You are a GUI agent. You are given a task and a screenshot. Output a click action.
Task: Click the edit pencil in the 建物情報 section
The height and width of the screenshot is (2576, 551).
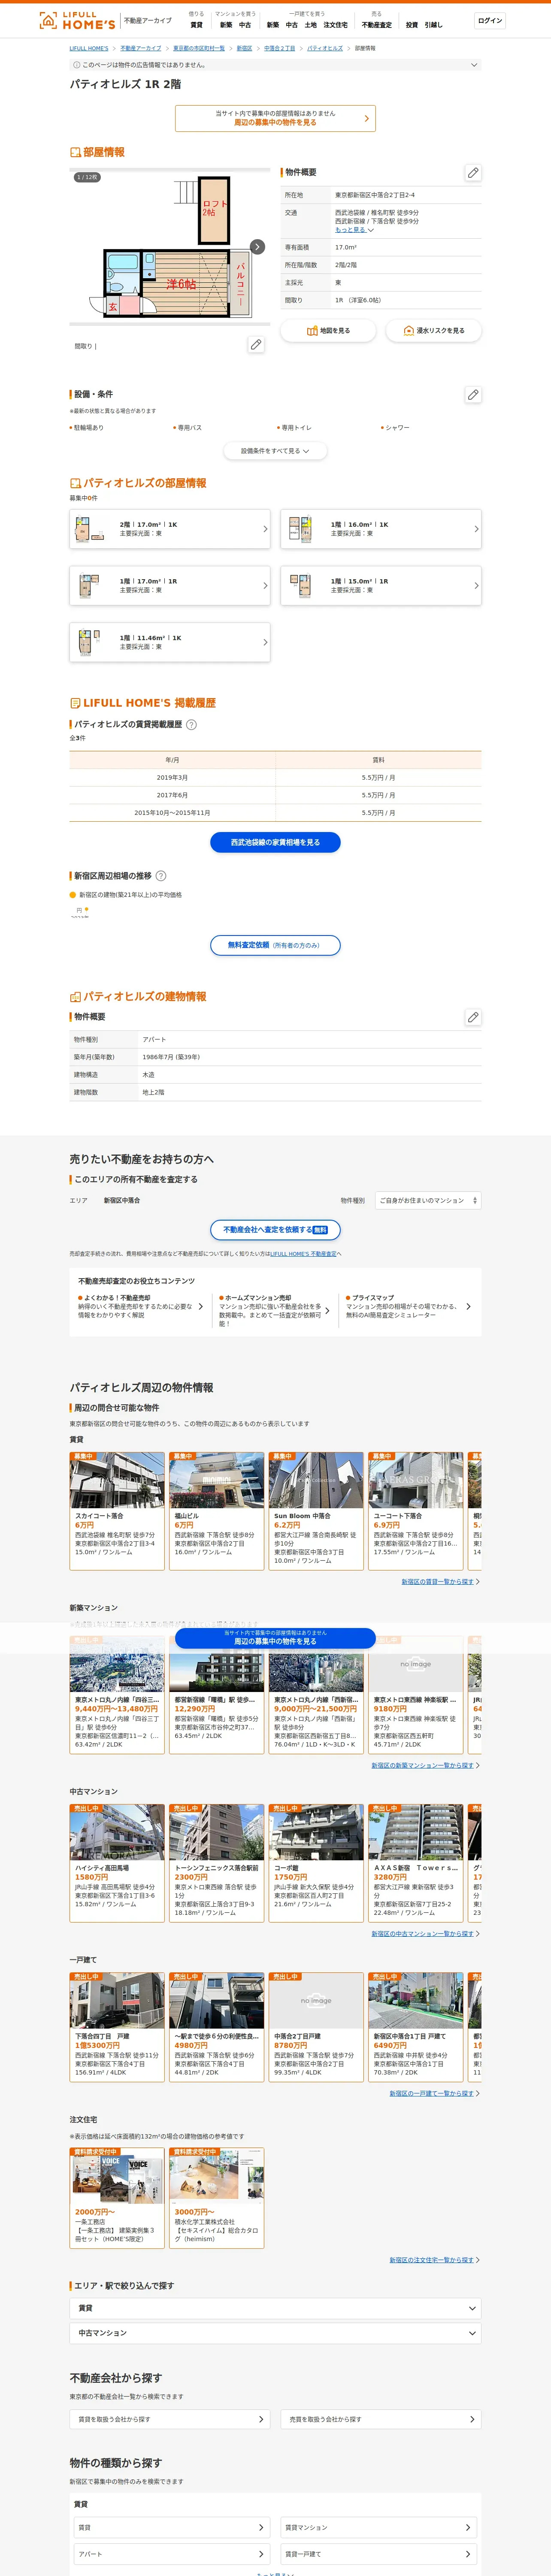473,1017
